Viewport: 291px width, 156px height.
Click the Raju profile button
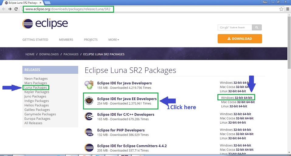pos(265,2)
